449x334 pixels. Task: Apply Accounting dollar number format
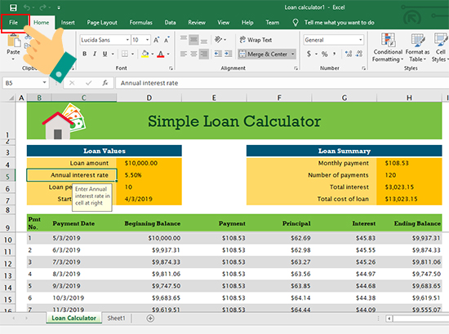[x=309, y=54]
